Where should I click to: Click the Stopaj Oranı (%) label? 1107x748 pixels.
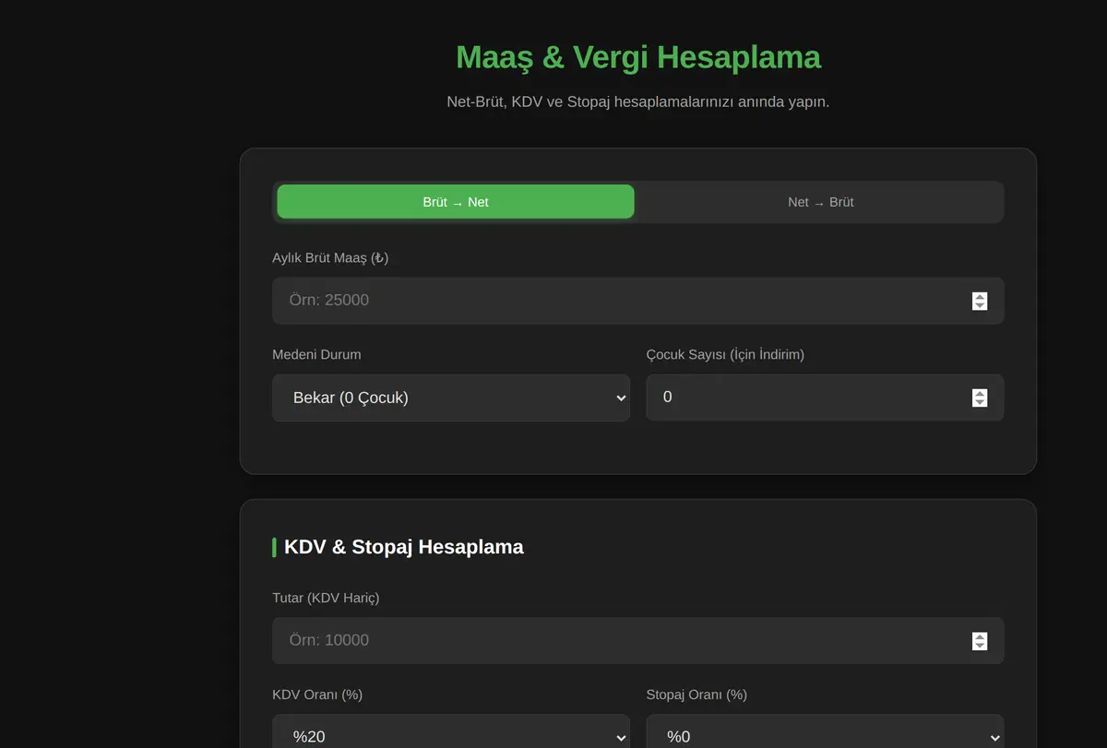point(696,695)
